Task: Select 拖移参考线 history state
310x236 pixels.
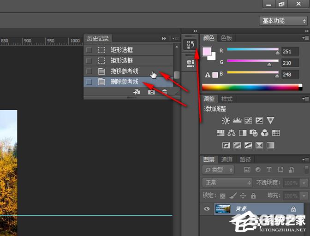Action: point(129,71)
